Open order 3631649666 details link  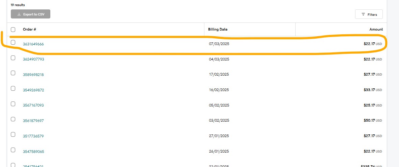(x=33, y=44)
